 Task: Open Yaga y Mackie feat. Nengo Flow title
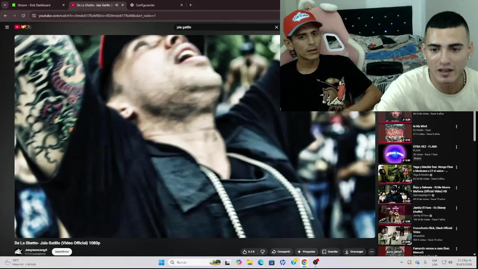point(433,169)
